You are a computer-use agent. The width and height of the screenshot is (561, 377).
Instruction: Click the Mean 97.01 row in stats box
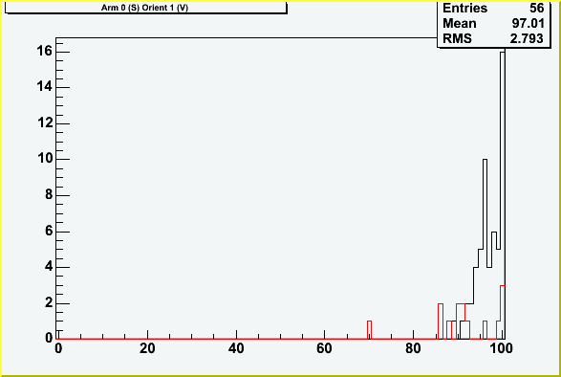493,23
